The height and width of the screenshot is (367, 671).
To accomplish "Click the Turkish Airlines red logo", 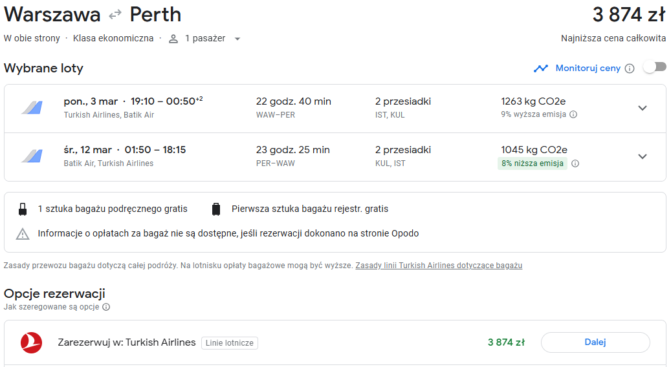I will (x=31, y=342).
